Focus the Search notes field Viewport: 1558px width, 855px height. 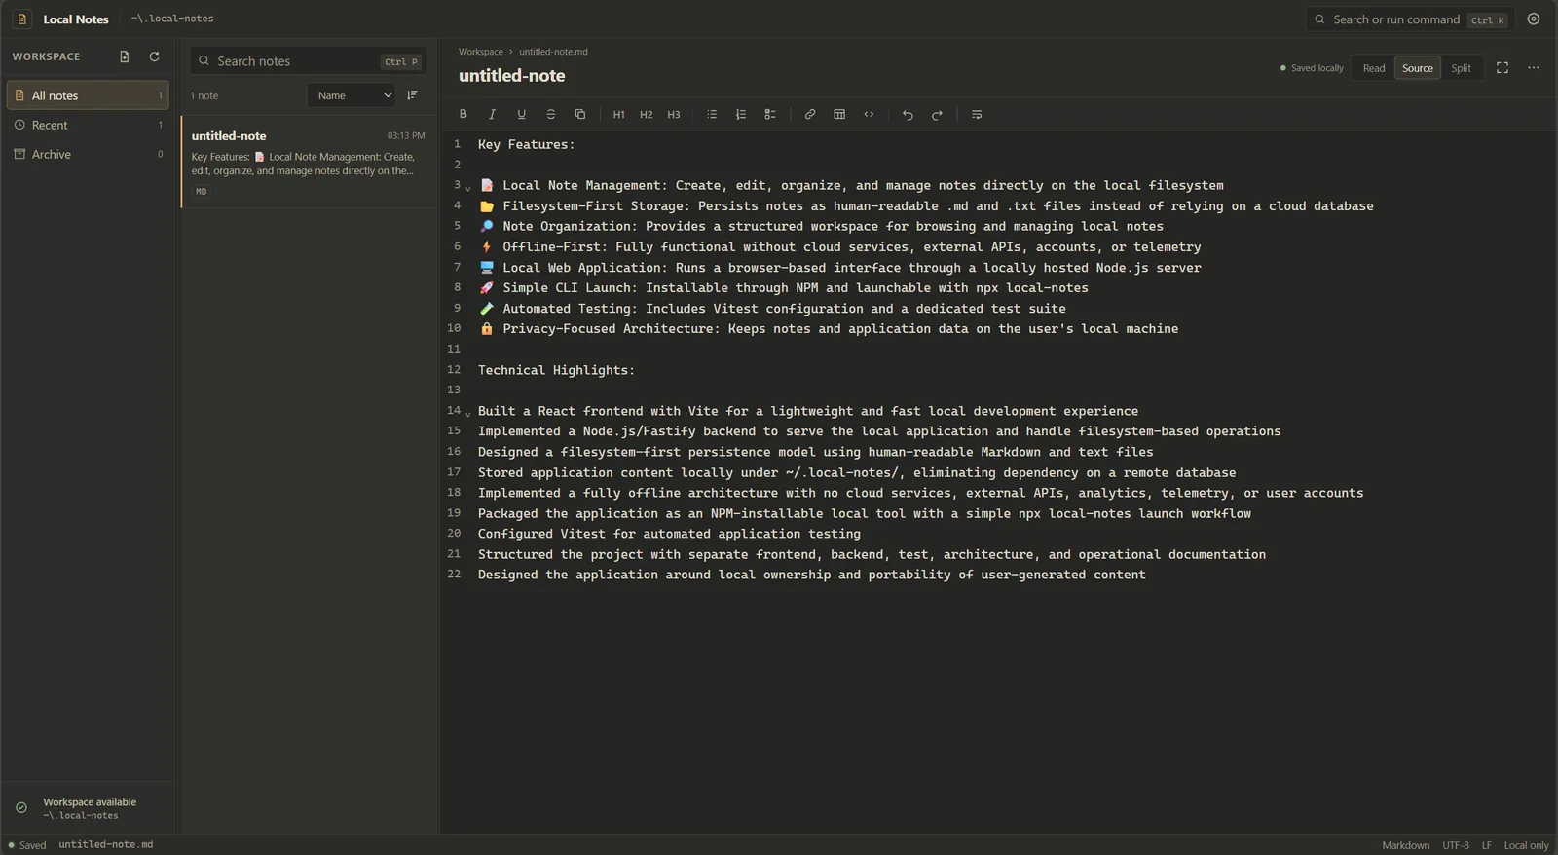pos(308,60)
